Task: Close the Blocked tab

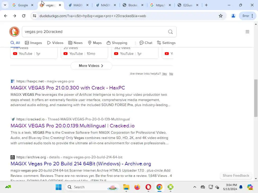Action: [x=142, y=5]
